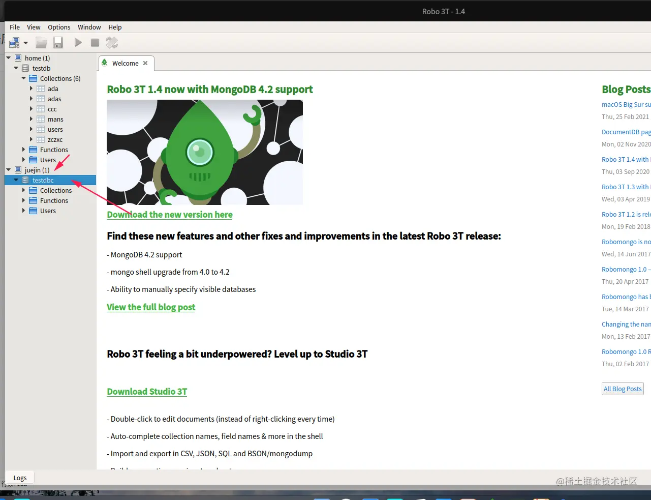Click the View the full blog post link
Viewport: 651px width, 500px height.
[x=151, y=307]
